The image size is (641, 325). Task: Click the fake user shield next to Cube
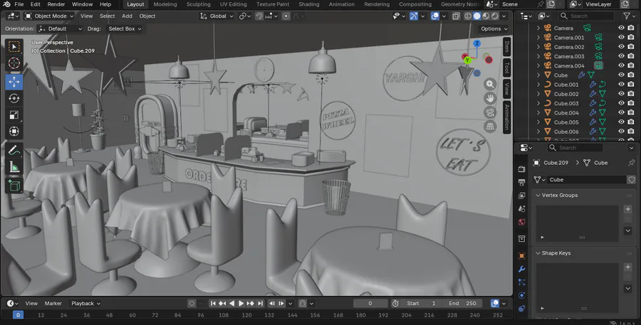pos(632,180)
